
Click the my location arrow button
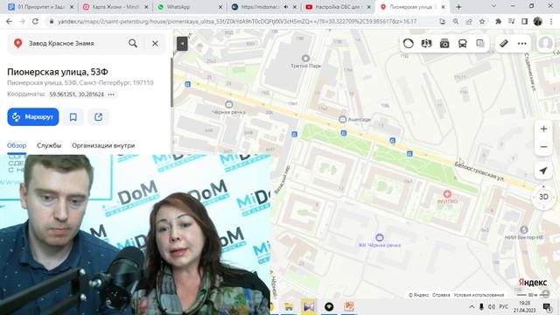coord(543,171)
